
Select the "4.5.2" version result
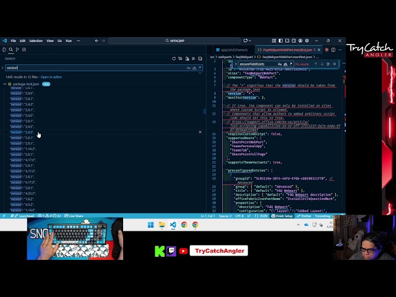click(22, 205)
